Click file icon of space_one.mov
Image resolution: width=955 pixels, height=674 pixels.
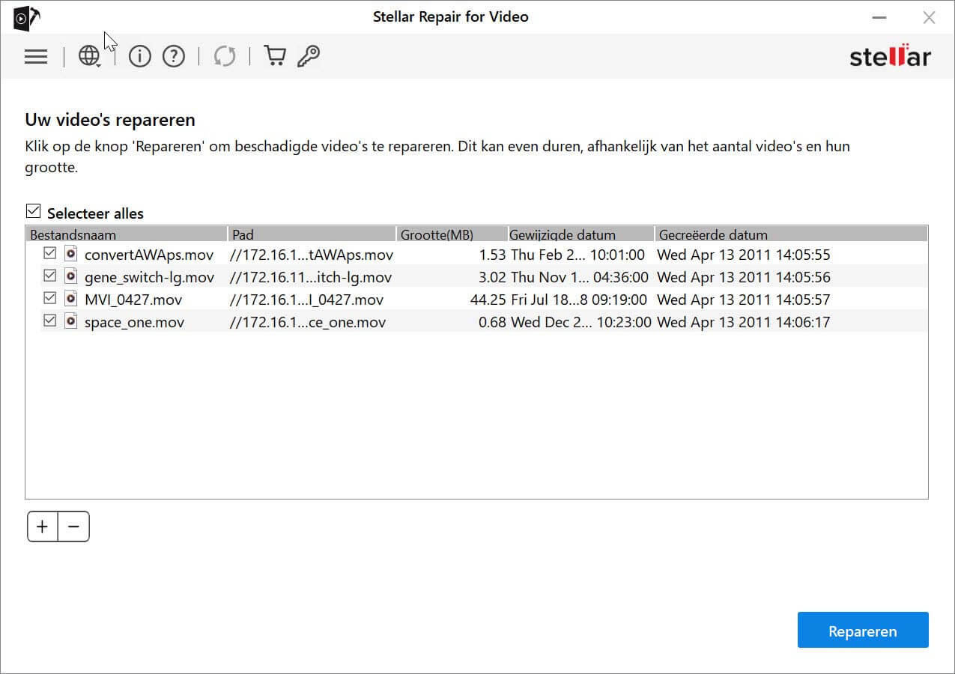pyautogui.click(x=71, y=321)
